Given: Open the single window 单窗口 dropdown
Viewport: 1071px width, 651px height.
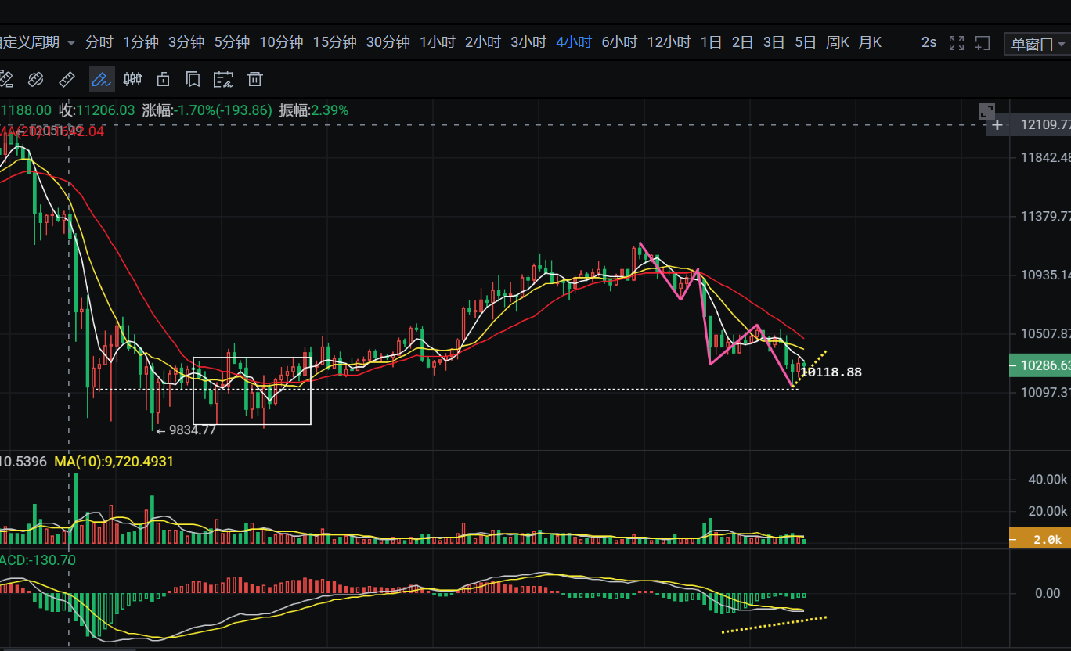Looking at the screenshot, I should (x=1037, y=44).
